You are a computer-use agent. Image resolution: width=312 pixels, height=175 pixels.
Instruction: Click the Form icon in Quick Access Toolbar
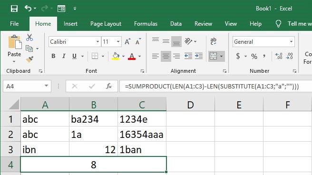(x=61, y=9)
